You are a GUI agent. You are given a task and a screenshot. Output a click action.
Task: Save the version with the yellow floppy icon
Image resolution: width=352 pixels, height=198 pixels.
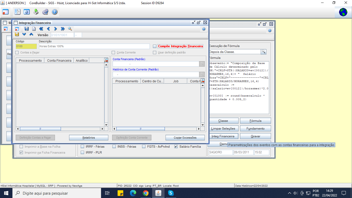coord(17,34)
